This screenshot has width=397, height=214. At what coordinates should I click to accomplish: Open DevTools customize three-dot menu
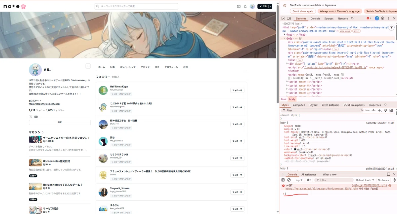click(x=388, y=18)
